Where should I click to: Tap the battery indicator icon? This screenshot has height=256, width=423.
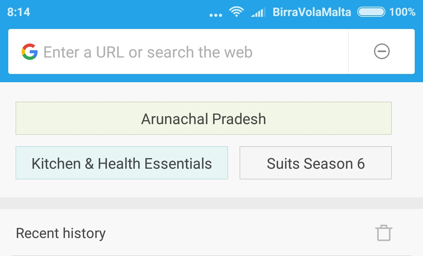click(371, 12)
